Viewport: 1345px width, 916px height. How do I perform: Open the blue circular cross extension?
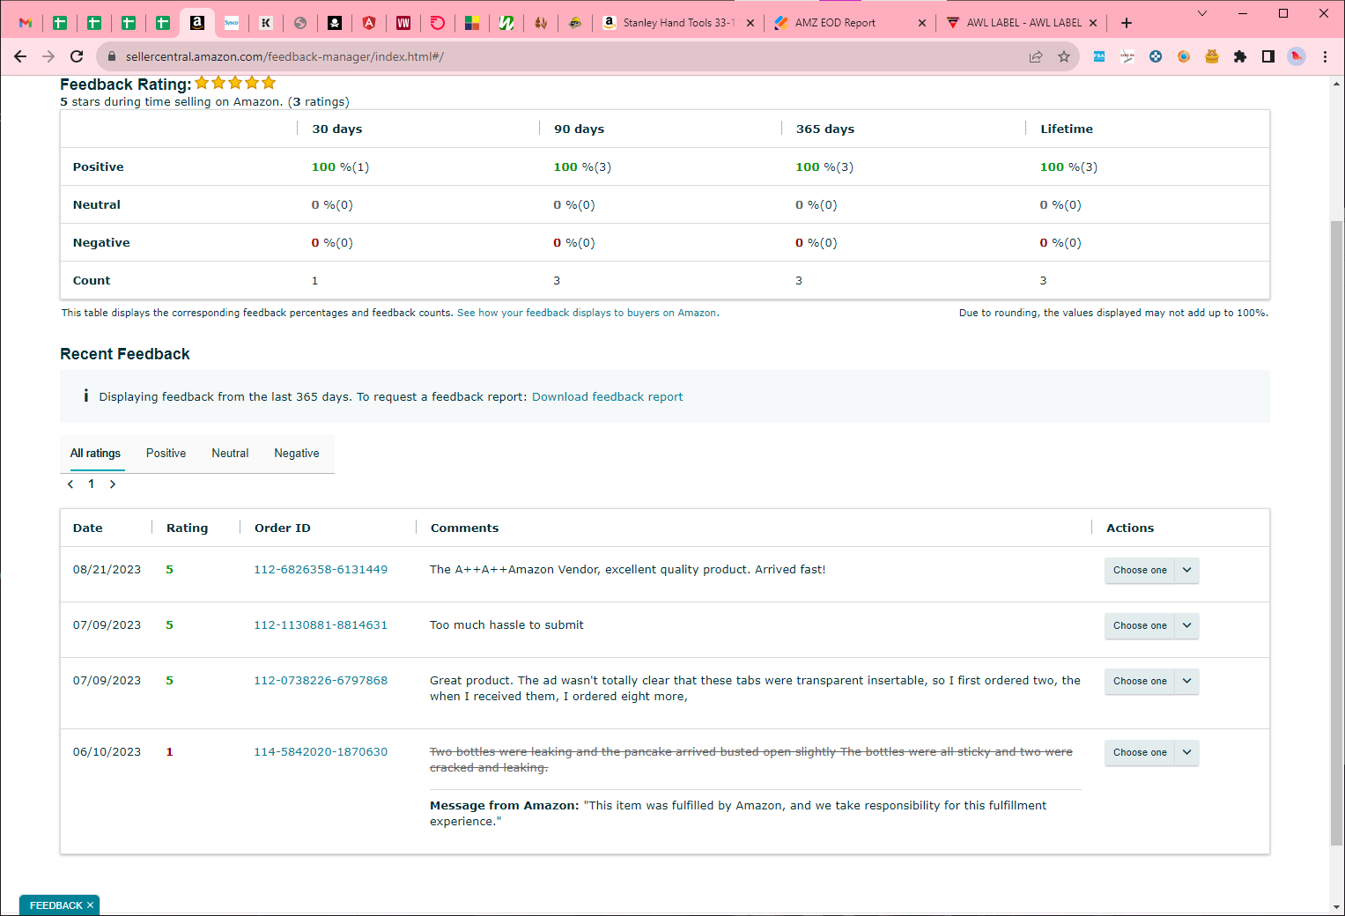tap(1156, 56)
